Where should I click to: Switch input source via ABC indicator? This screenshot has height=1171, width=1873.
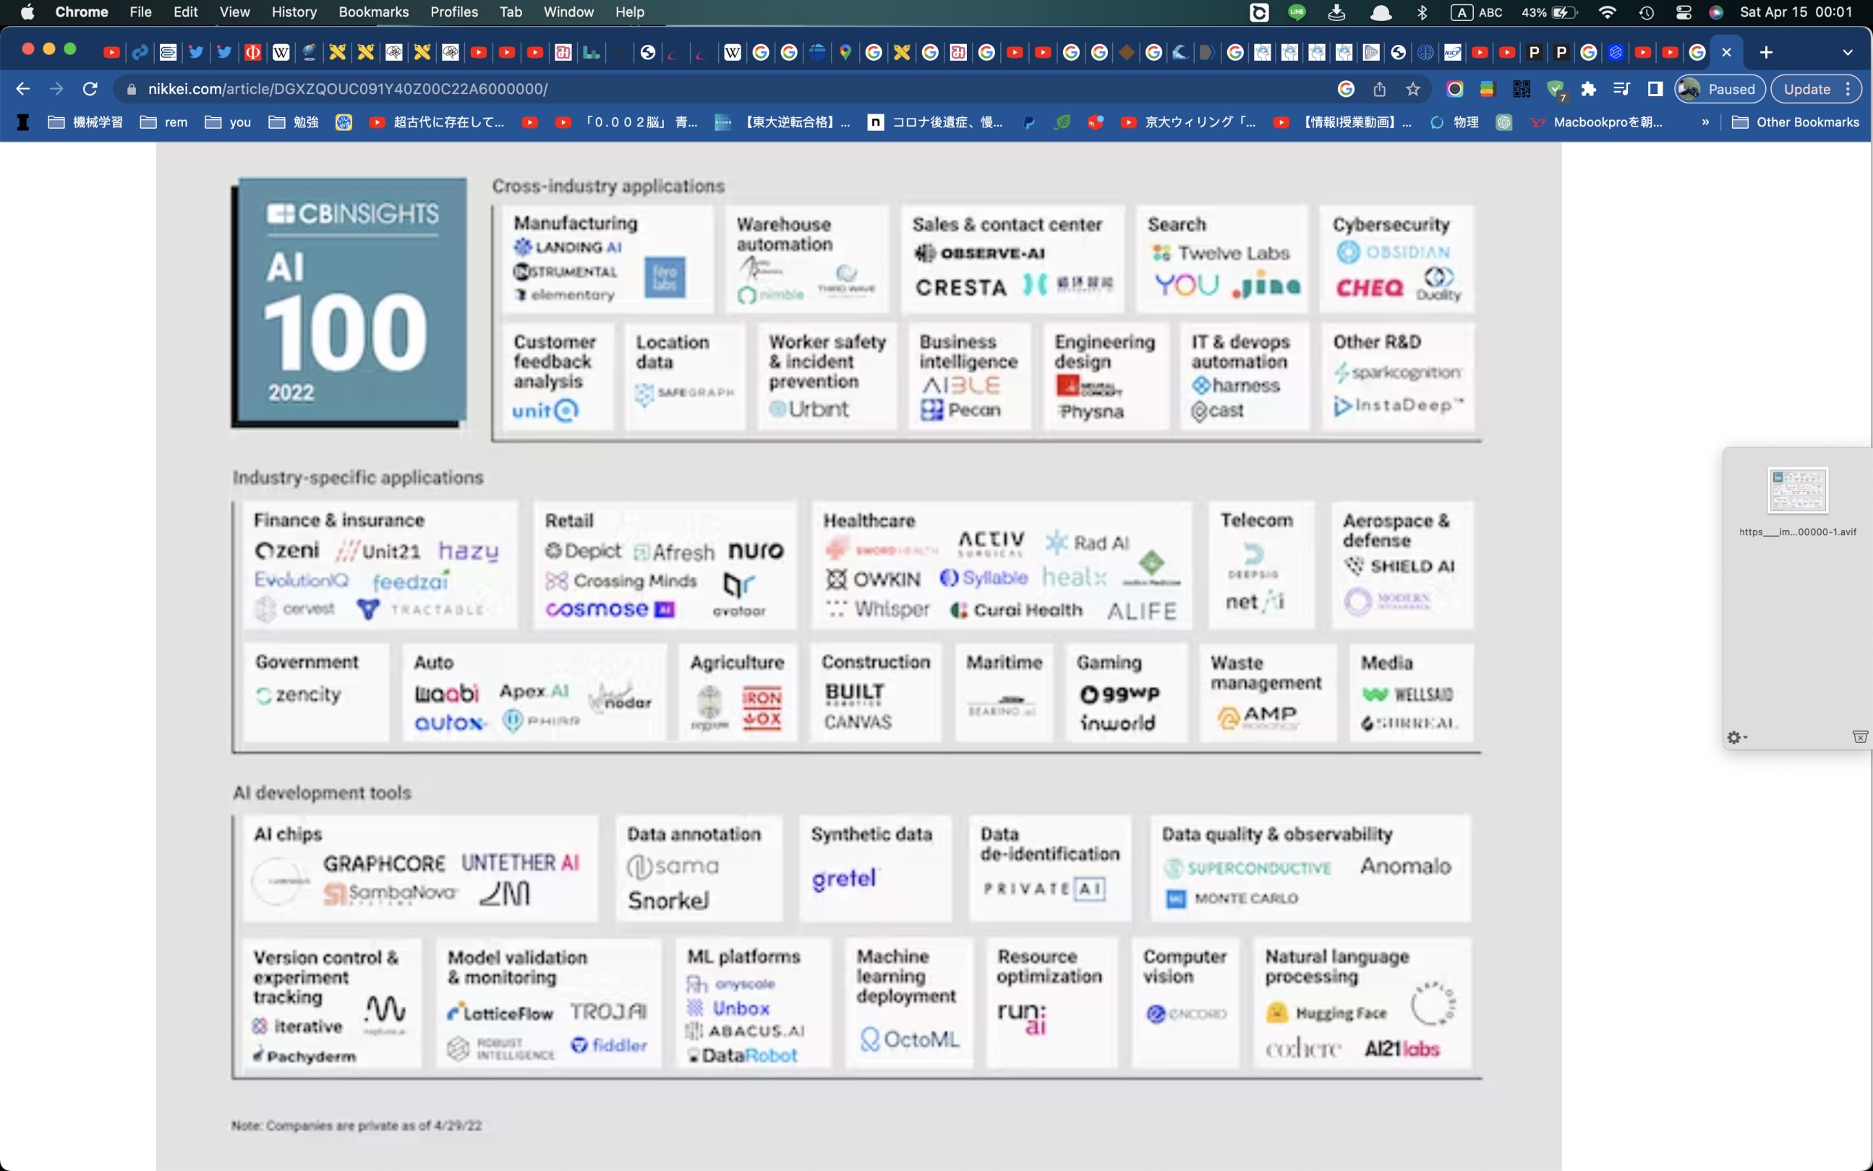[1477, 12]
